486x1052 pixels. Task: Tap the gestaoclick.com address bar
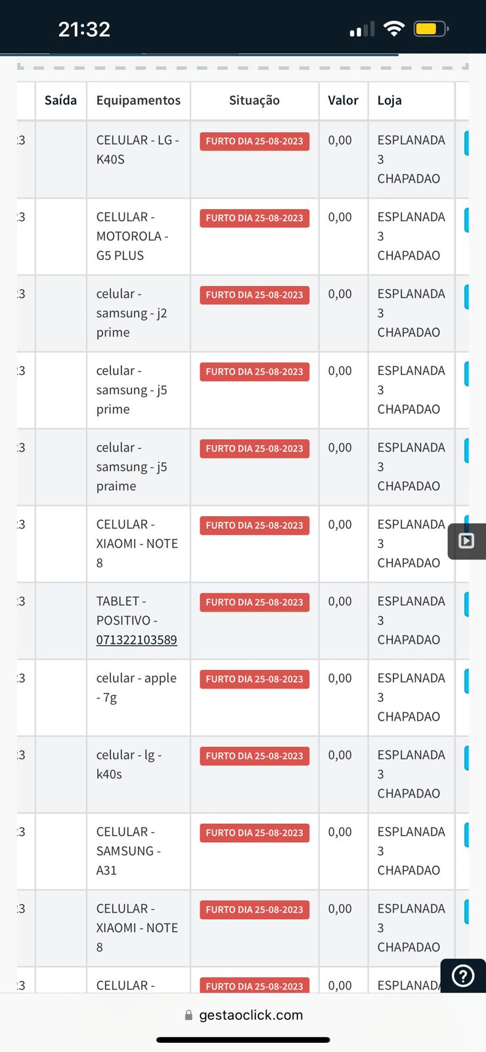[243, 1015]
